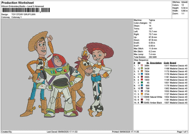Select the 'Amber Black' description cell
Screen dimensions: 189x134
tap(156, 103)
